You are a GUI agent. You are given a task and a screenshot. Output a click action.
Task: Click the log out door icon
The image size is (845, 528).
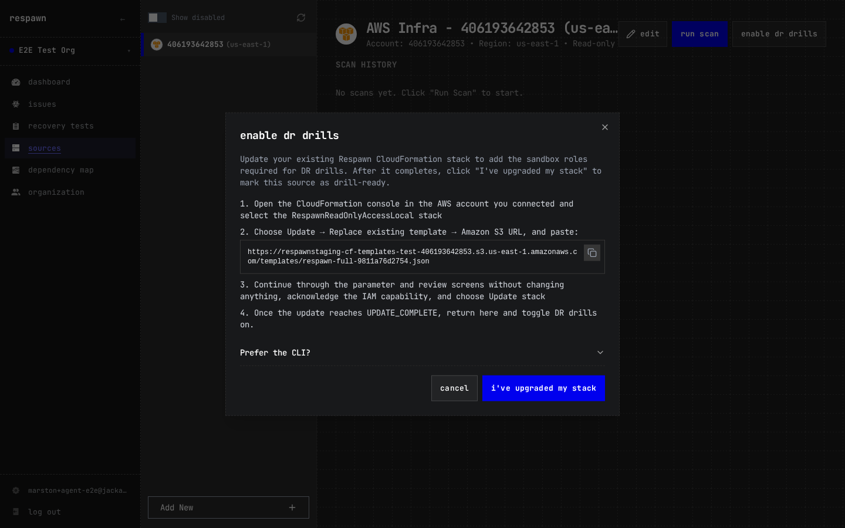(16, 512)
